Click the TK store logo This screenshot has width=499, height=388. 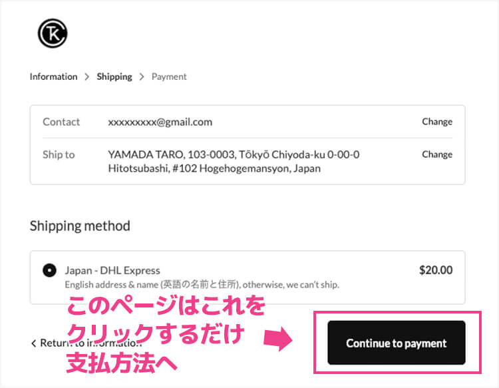pos(53,33)
